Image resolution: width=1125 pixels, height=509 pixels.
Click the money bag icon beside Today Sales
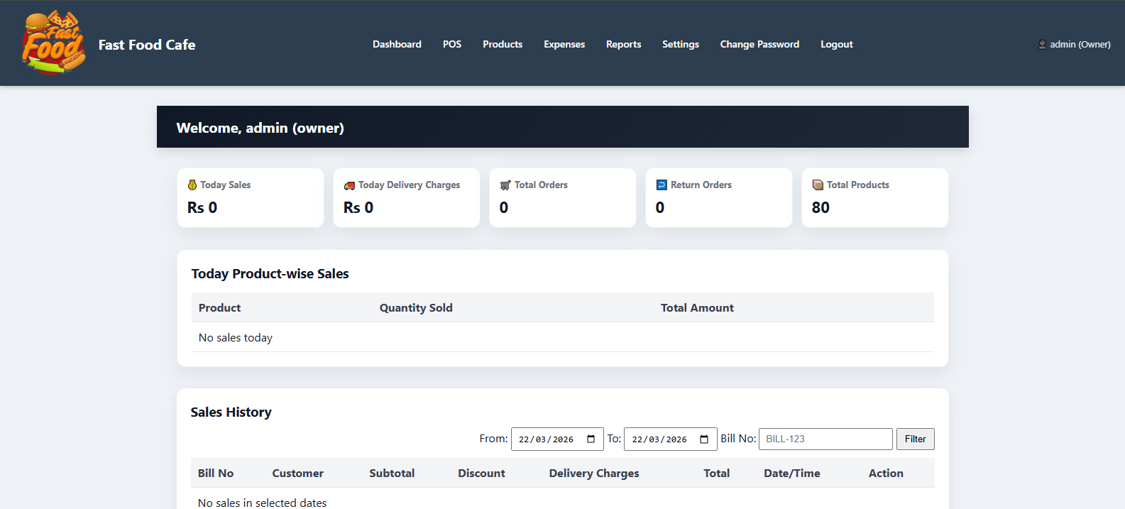[192, 185]
